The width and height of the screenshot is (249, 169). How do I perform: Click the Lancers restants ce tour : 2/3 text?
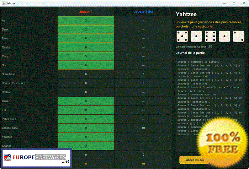tap(194, 47)
